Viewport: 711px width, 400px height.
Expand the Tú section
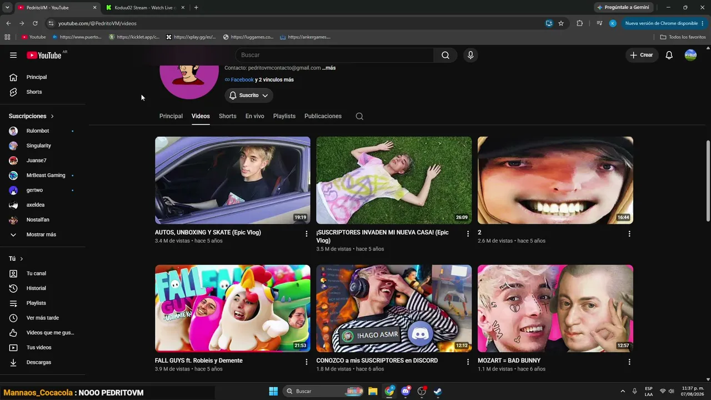16,259
